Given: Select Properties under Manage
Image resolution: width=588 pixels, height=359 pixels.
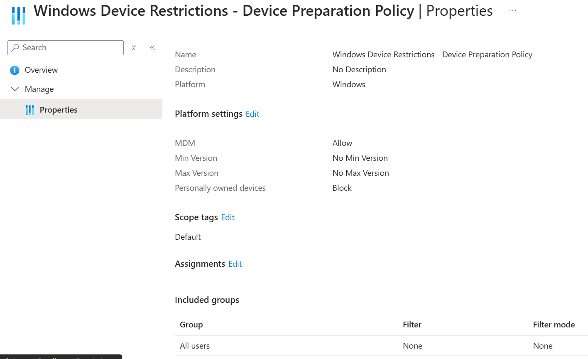Looking at the screenshot, I should [58, 109].
